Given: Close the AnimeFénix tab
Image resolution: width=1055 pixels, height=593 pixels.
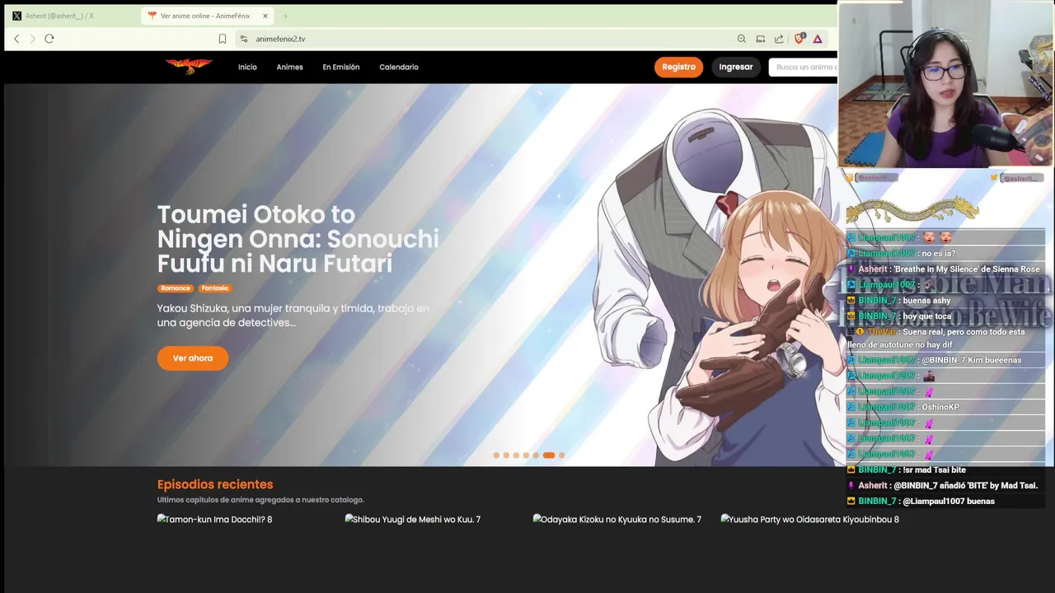Looking at the screenshot, I should (x=265, y=16).
